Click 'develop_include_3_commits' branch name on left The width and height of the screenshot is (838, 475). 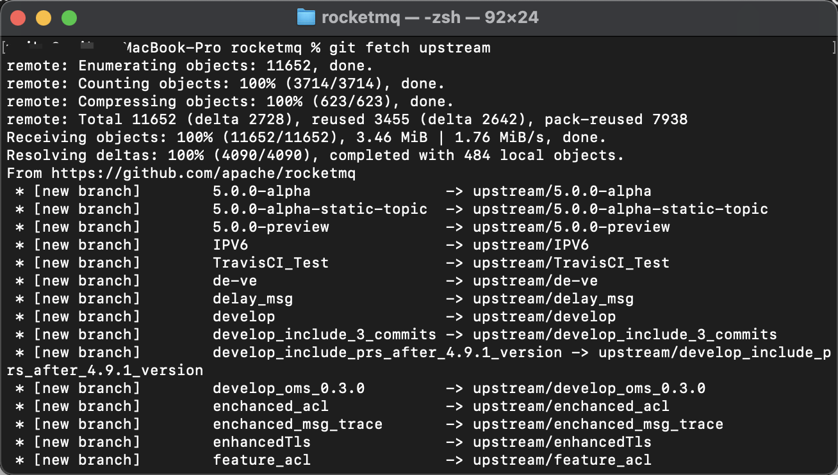[x=324, y=335]
